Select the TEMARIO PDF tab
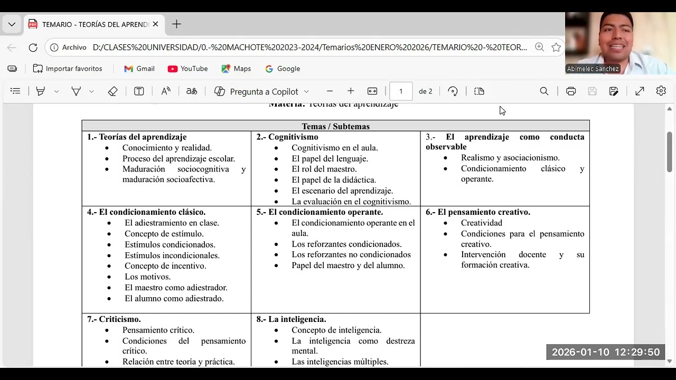This screenshot has height=380, width=676. [95, 24]
